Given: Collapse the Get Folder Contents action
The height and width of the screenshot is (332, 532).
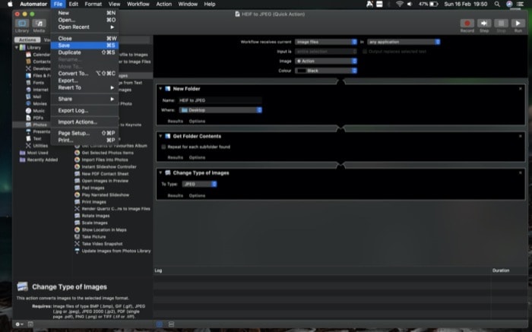Looking at the screenshot, I should pos(160,136).
